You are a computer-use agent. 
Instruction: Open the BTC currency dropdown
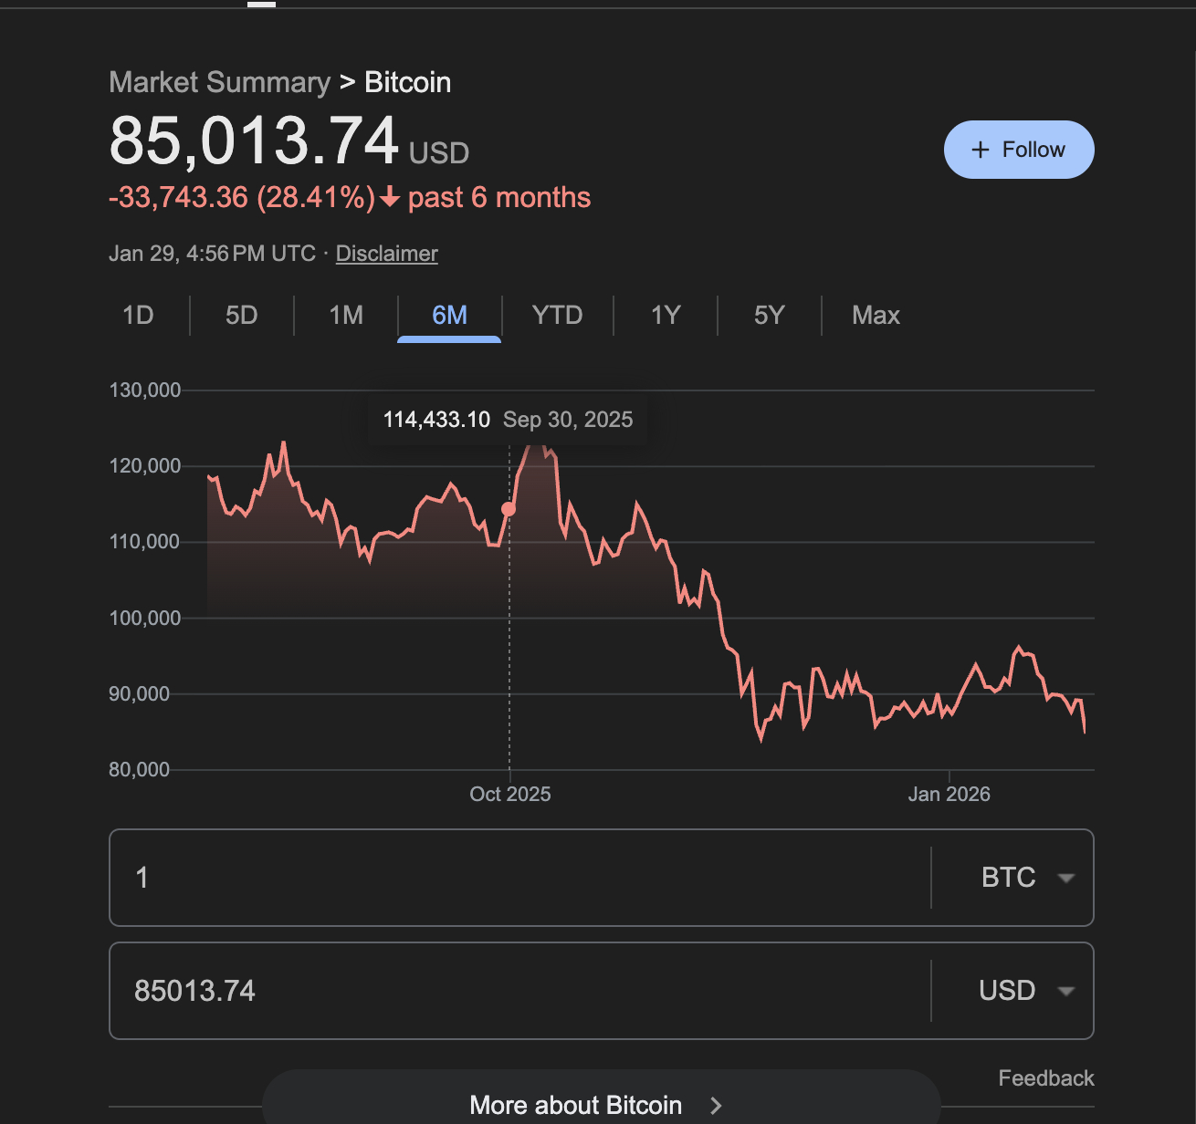pos(1024,878)
